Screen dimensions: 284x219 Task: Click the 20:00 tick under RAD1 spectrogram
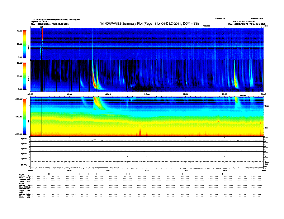(x=224, y=94)
